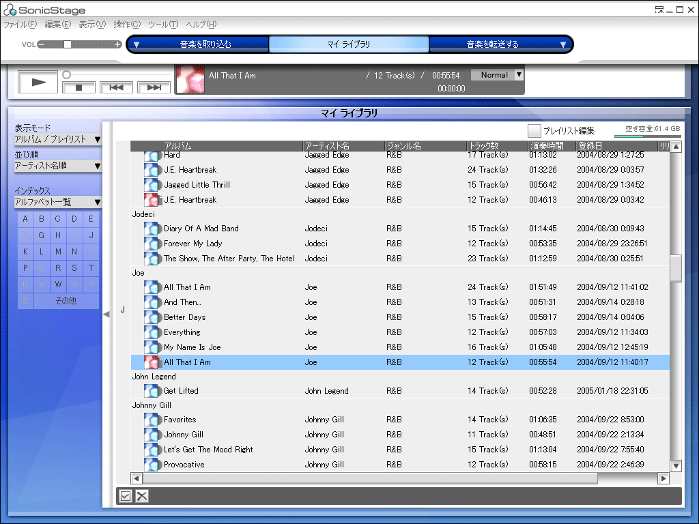Image resolution: width=699 pixels, height=524 pixels.
Task: Click the playlist icon for J.E. Heartbreak 12 tracks
Action: coord(151,200)
